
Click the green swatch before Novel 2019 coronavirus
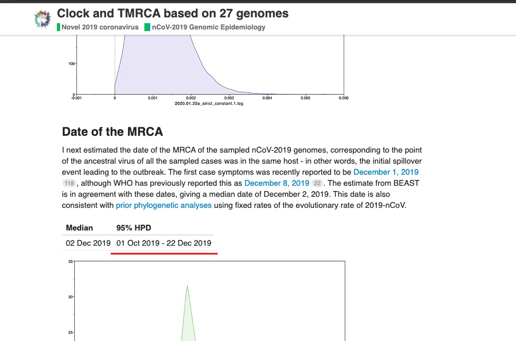pyautogui.click(x=58, y=27)
